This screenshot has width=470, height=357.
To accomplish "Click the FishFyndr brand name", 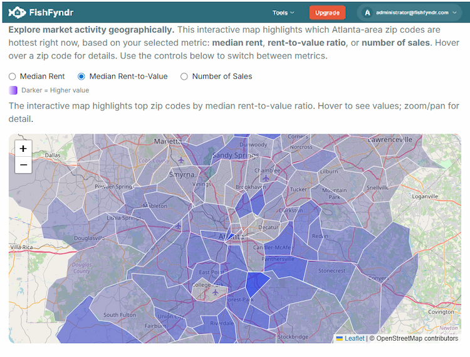I will [x=51, y=13].
